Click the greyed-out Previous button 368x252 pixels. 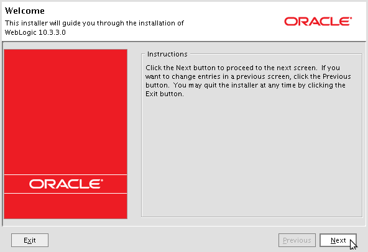297,240
